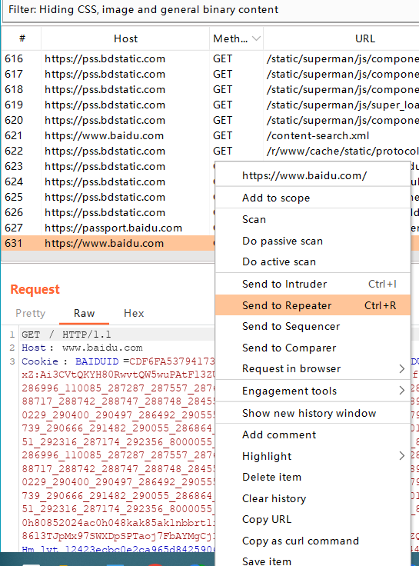Choose Send to Repeater from context menu

[313, 305]
